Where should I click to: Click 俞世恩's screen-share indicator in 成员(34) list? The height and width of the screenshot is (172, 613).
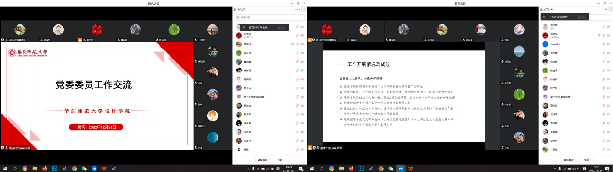(x=599, y=36)
